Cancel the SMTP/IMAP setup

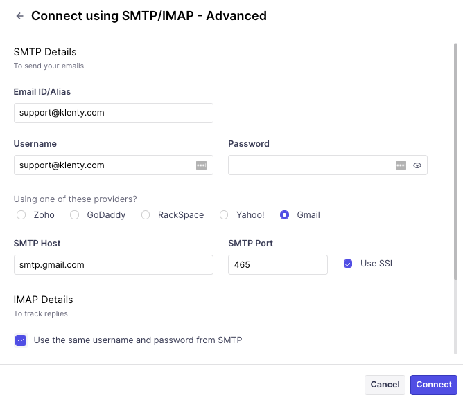(385, 385)
